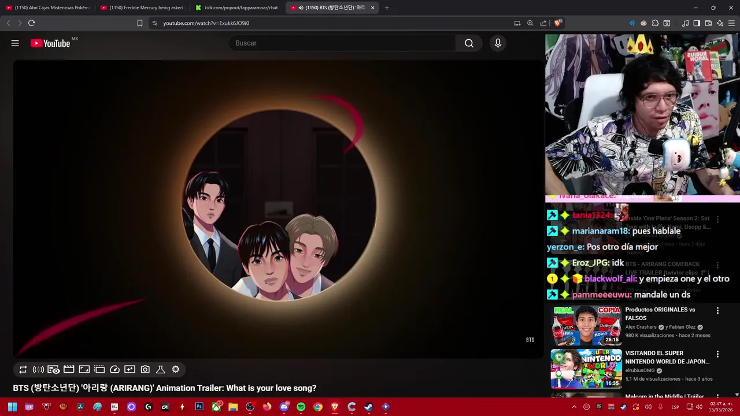Click the zoom magnifier icon in address bar
This screenshot has height=416, width=740.
[x=530, y=23]
